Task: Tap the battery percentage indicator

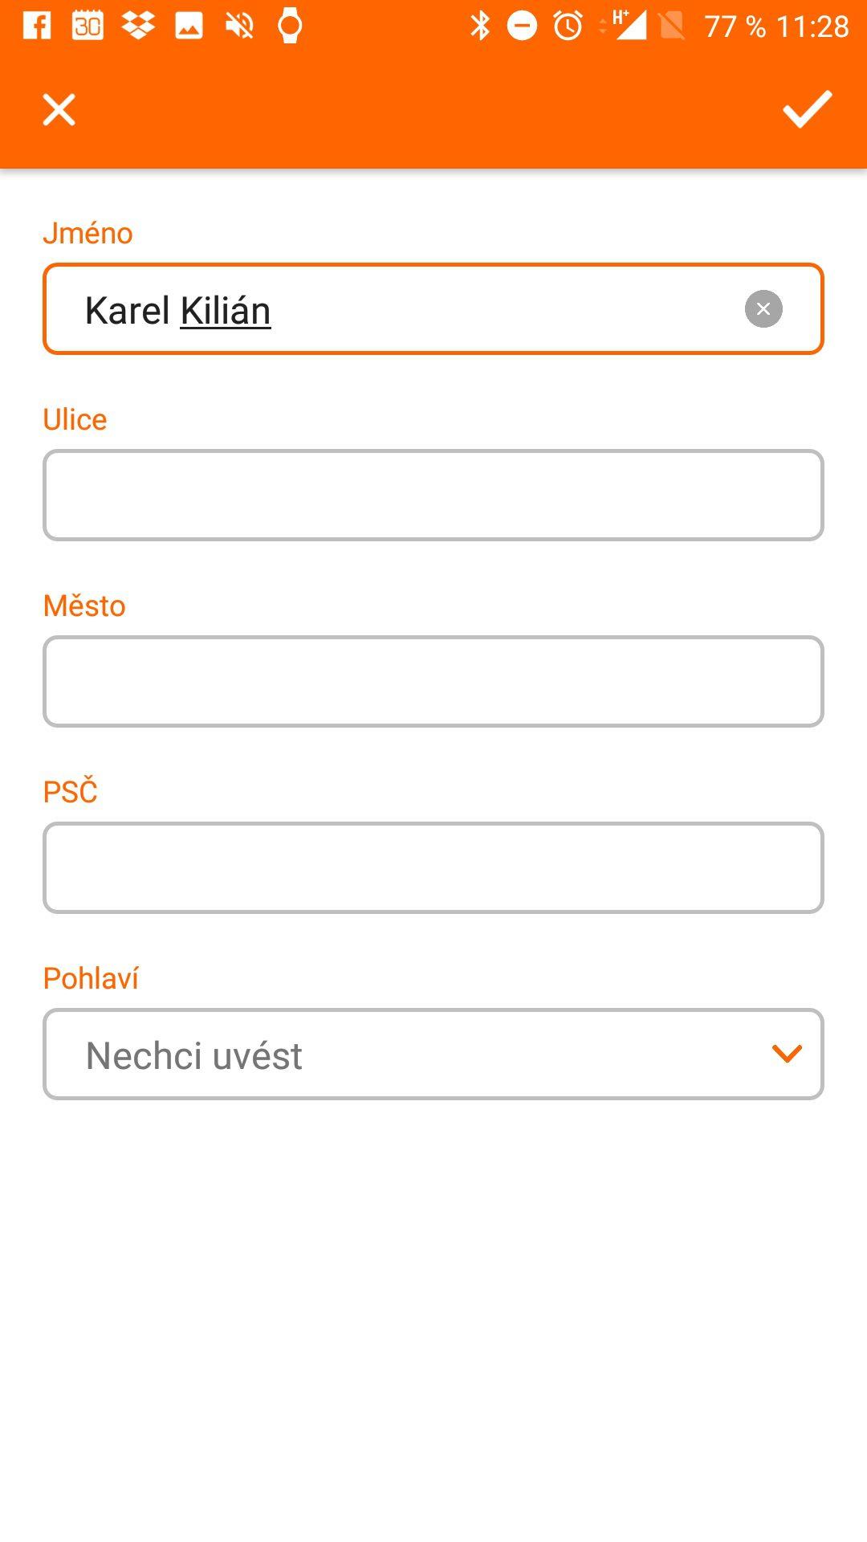Action: (735, 27)
